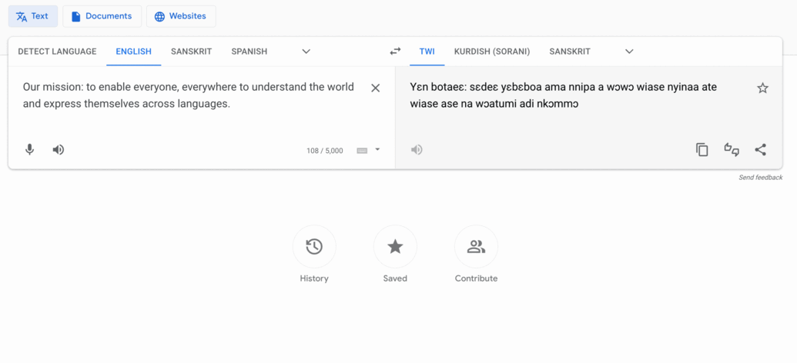The height and width of the screenshot is (363, 797).
Task: Switch to Documents translation mode
Action: pyautogui.click(x=102, y=16)
